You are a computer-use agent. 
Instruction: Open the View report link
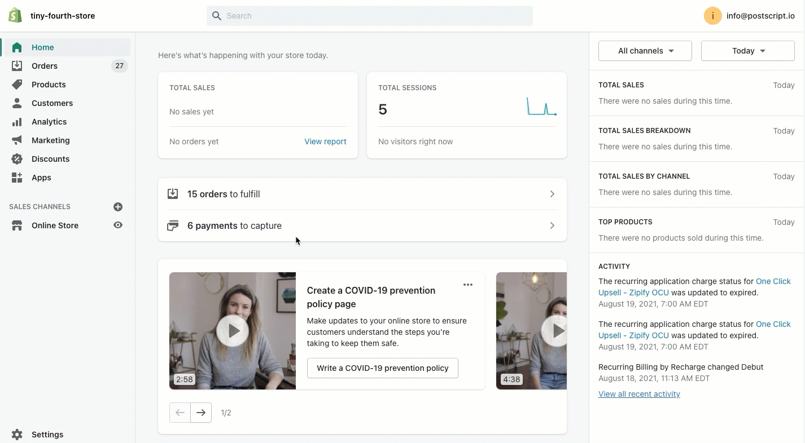(x=325, y=141)
